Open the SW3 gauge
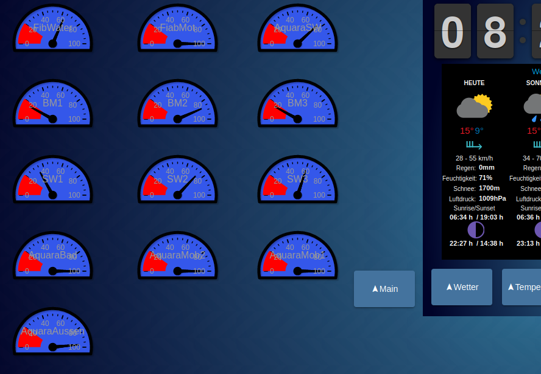 click(x=297, y=179)
